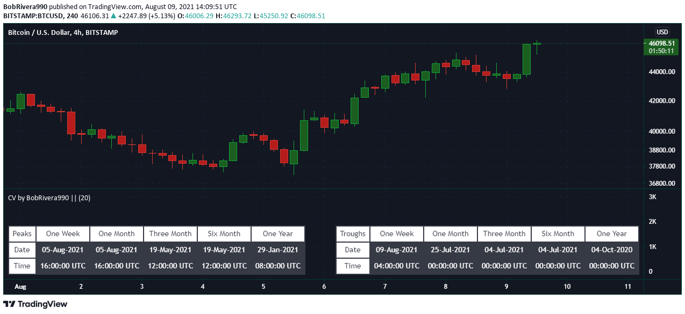Click the date 6 on time axis
Viewport: 685px width, 314px height.
click(324, 287)
